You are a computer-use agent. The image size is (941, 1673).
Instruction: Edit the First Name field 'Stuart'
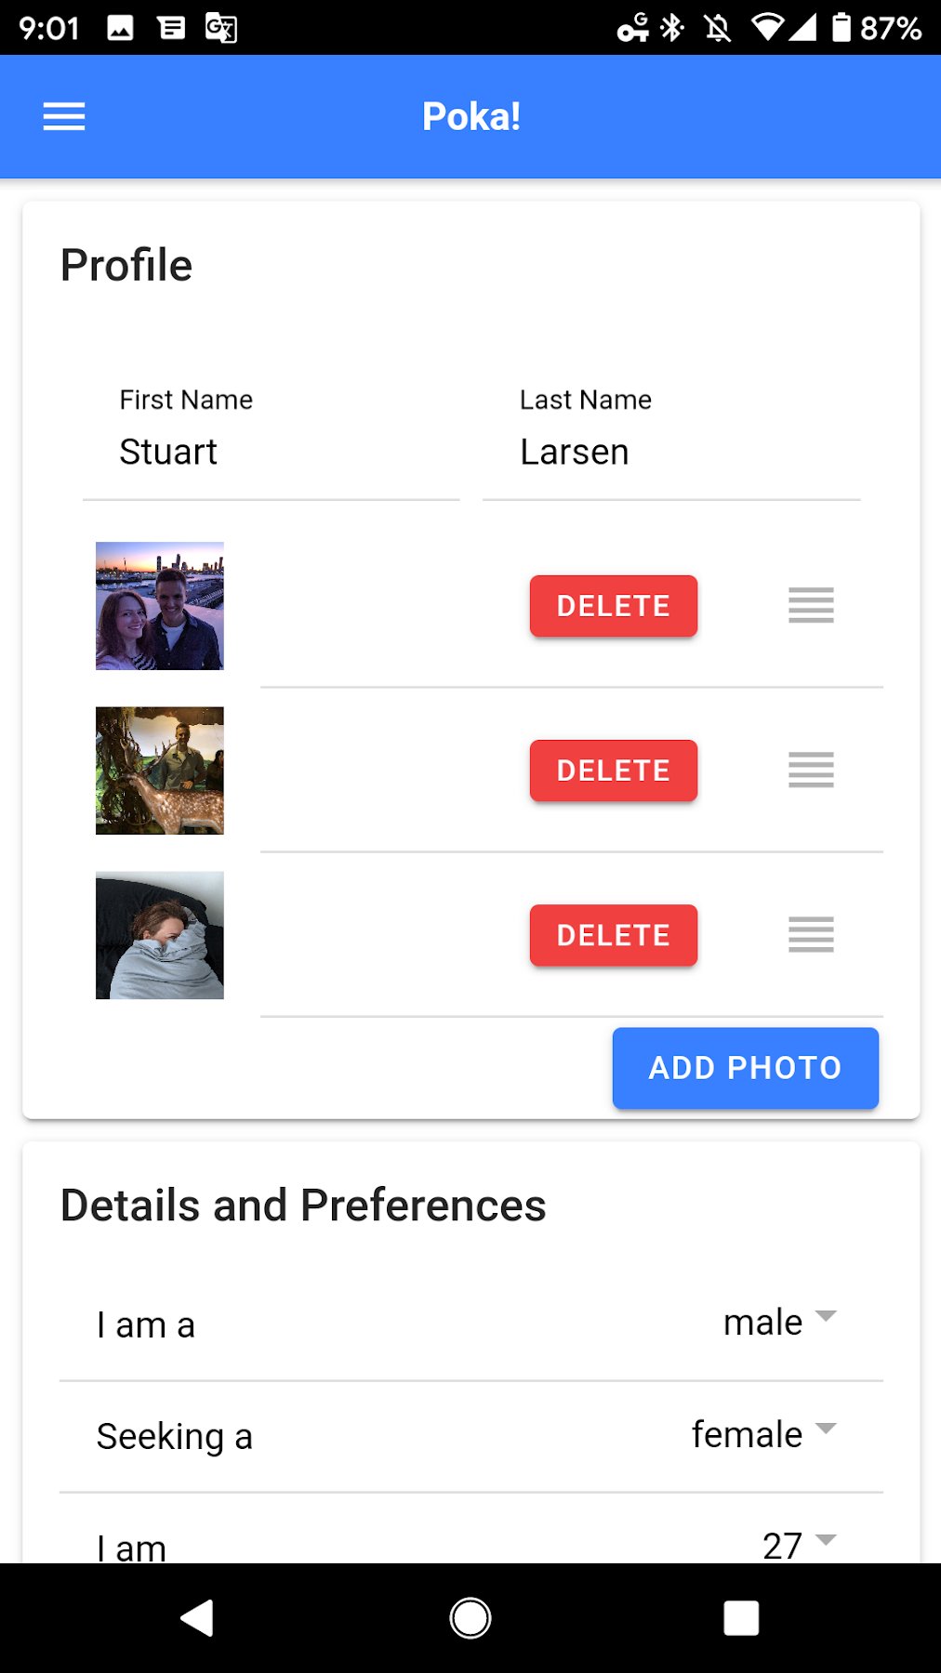click(x=271, y=453)
